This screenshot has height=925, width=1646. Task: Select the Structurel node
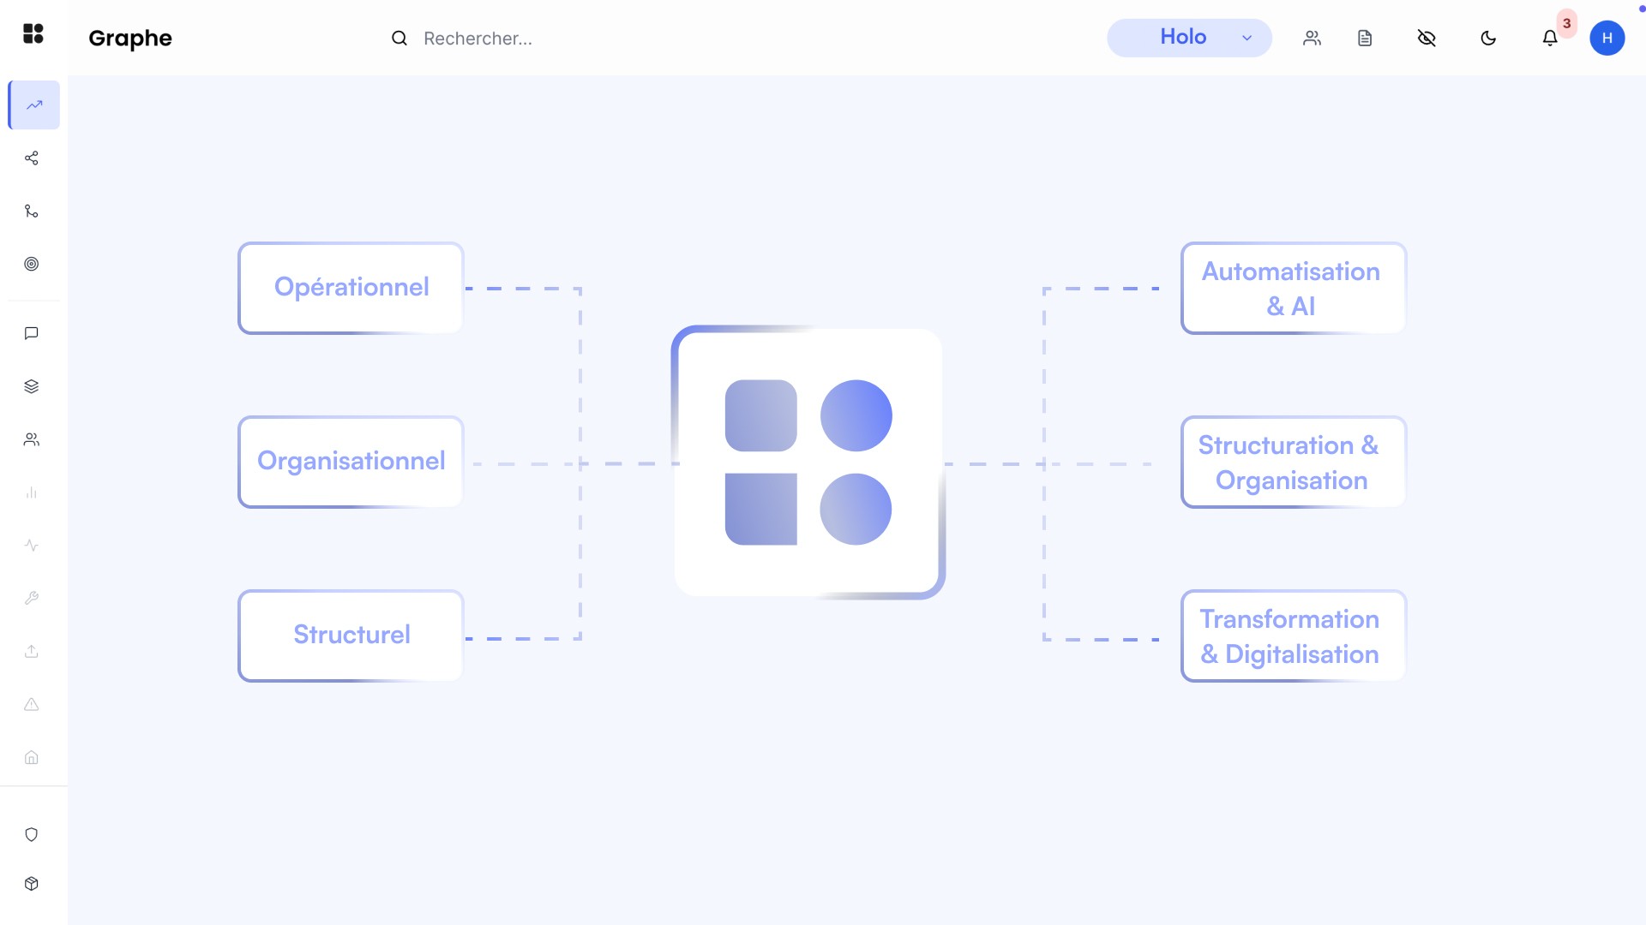[x=351, y=636]
